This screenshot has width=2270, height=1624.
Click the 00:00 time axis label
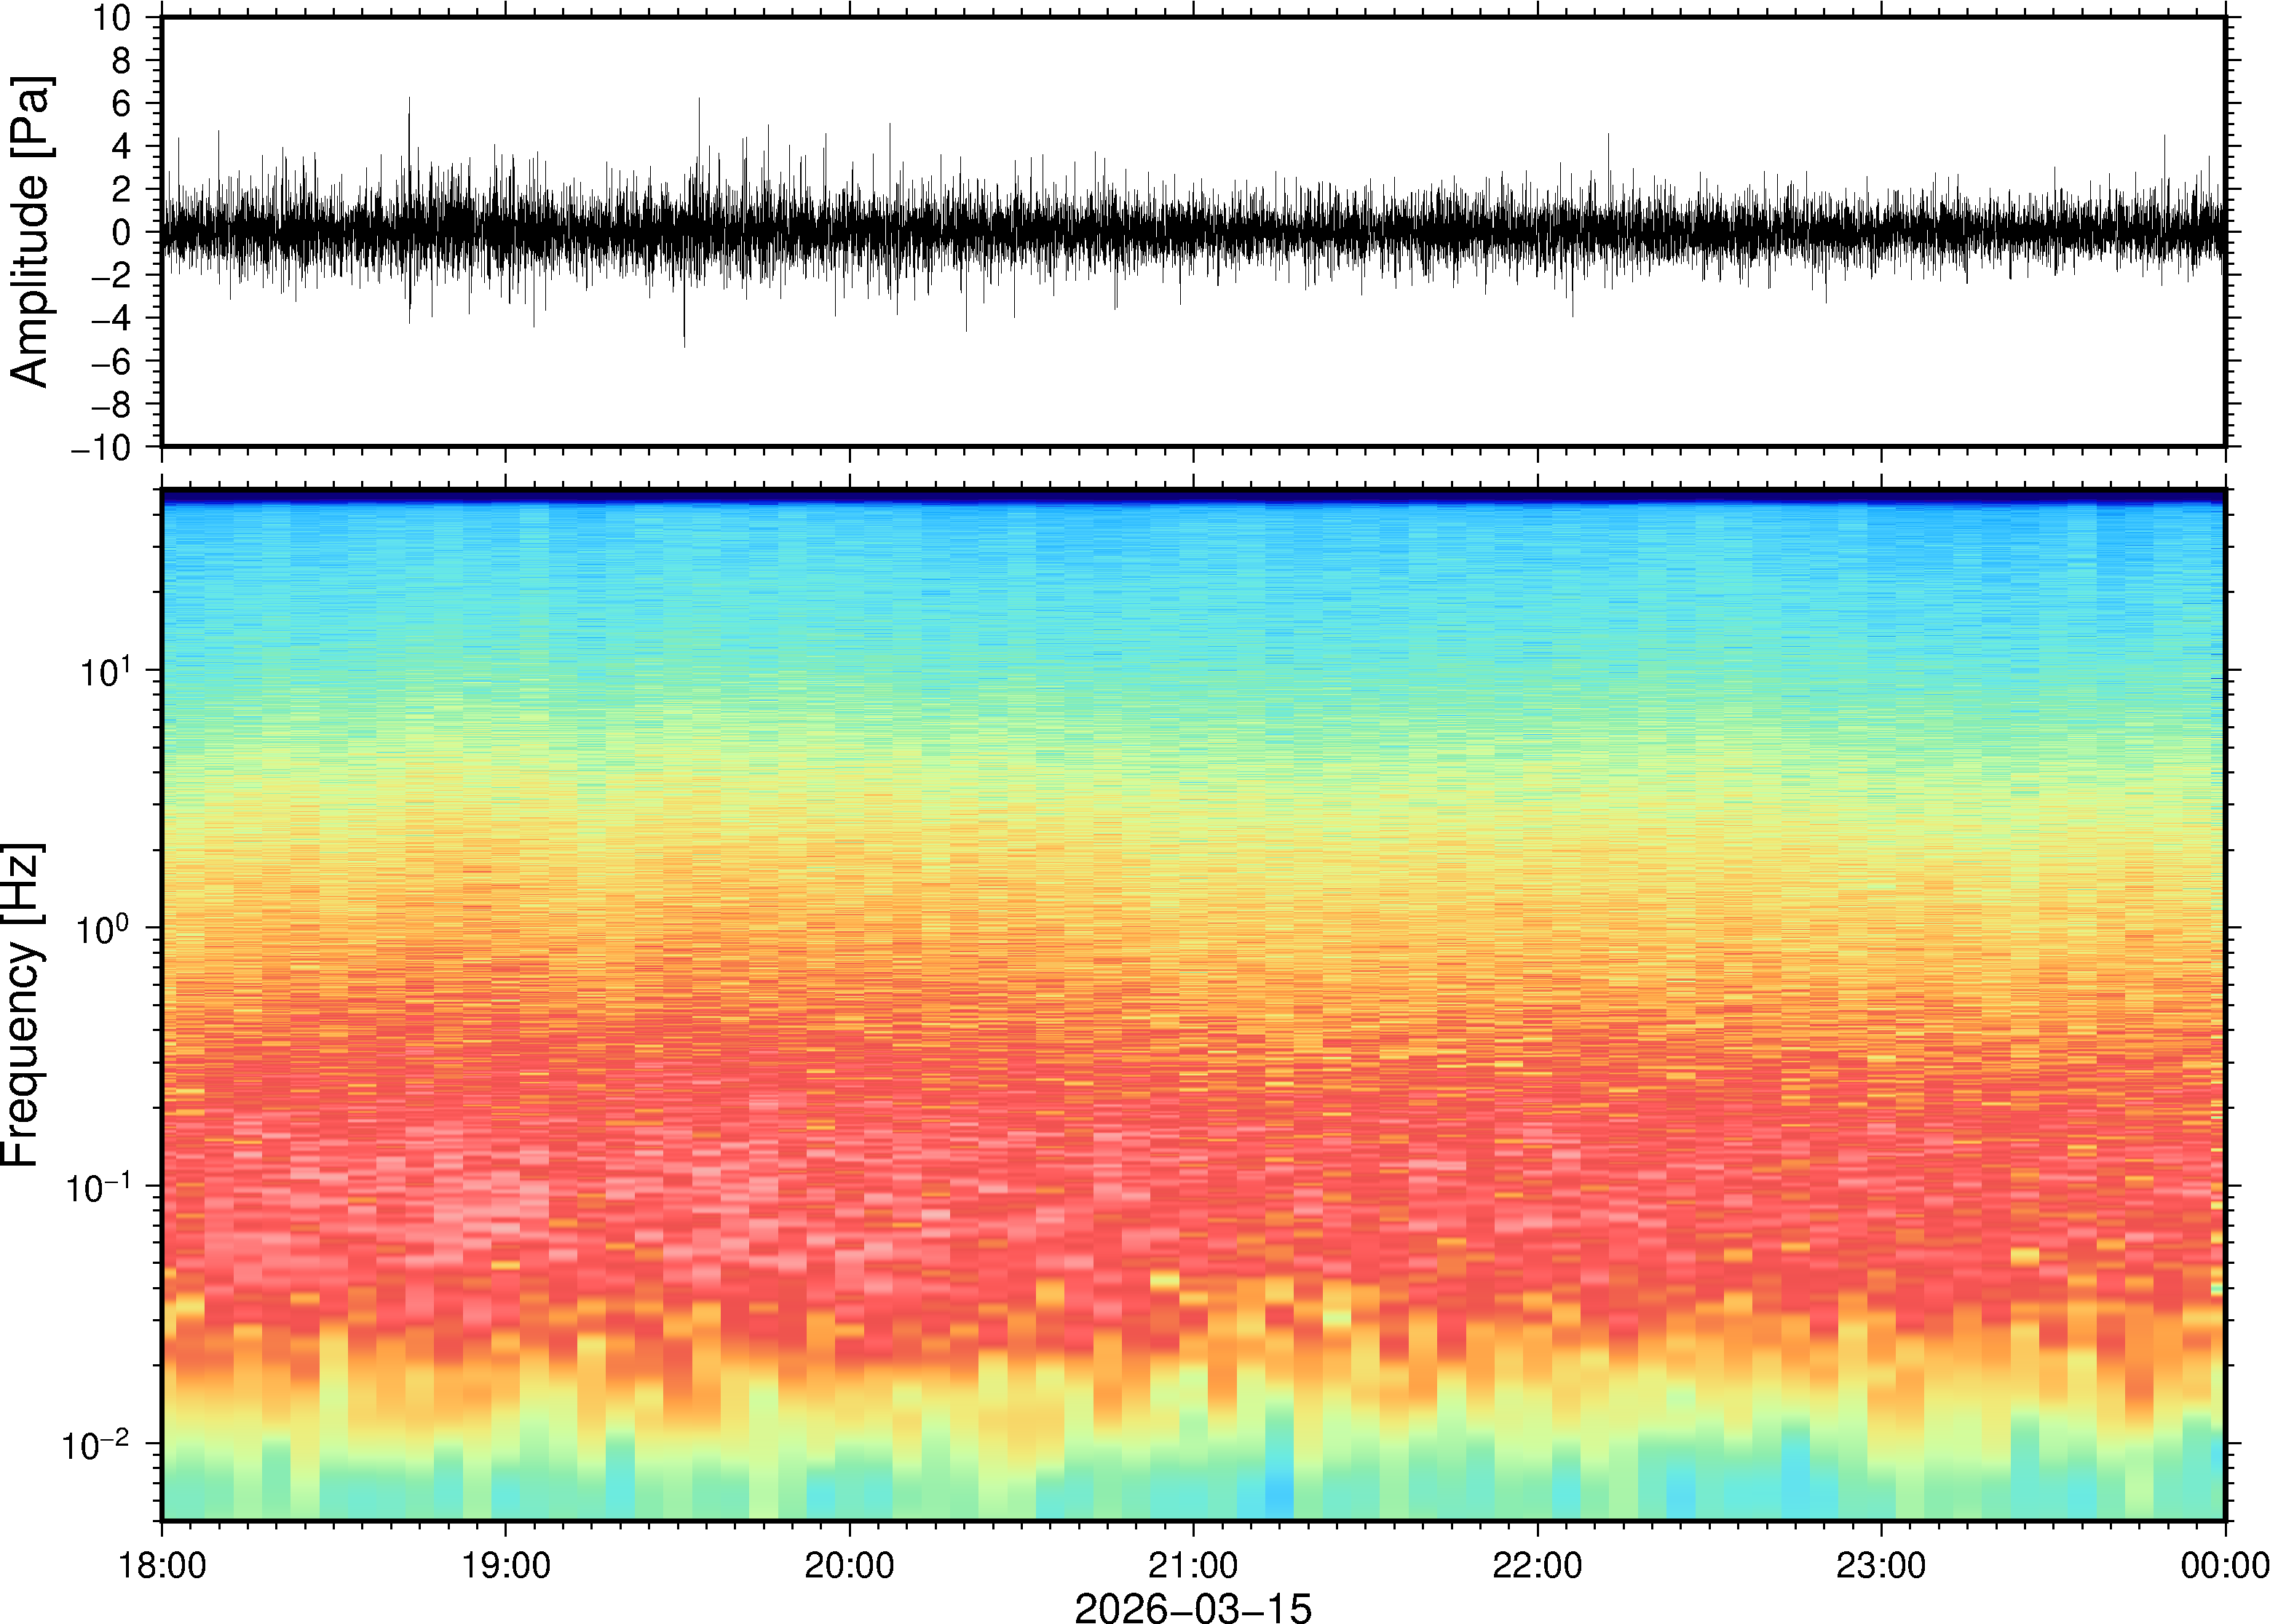click(2224, 1565)
